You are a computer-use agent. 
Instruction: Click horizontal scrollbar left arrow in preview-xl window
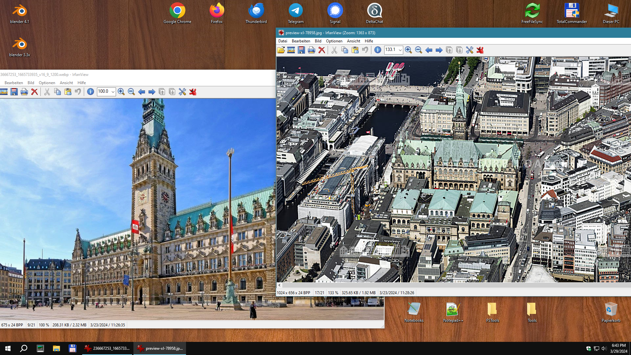click(279, 285)
